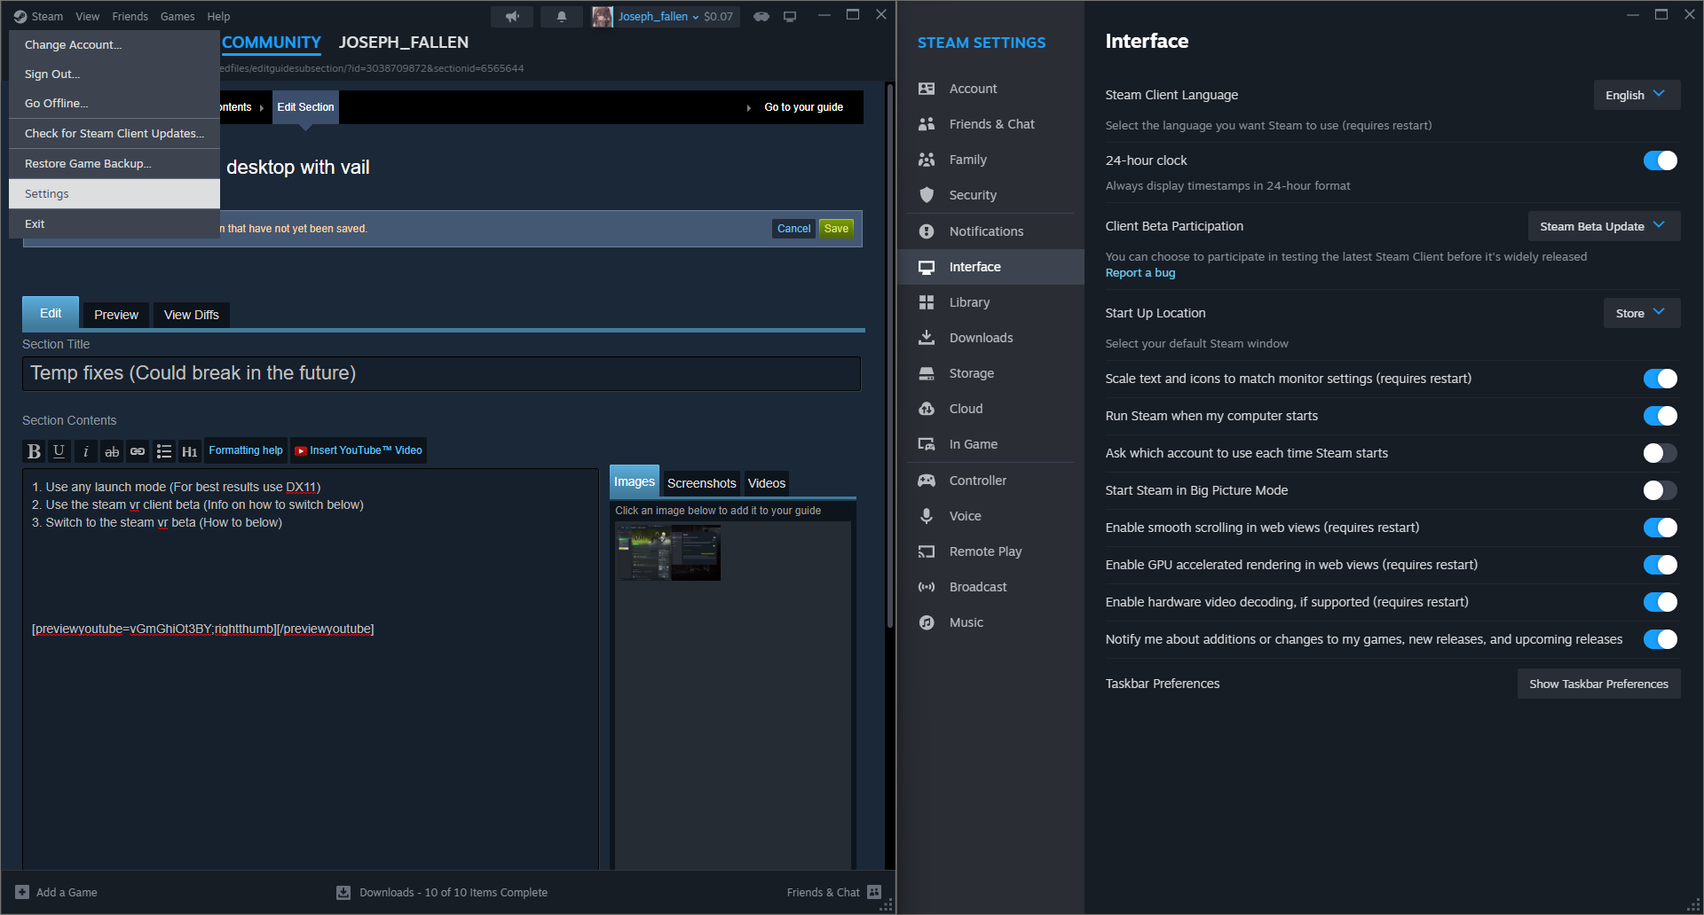
Task: Enable Start Steam in Big Picture Mode
Action: [1660, 490]
